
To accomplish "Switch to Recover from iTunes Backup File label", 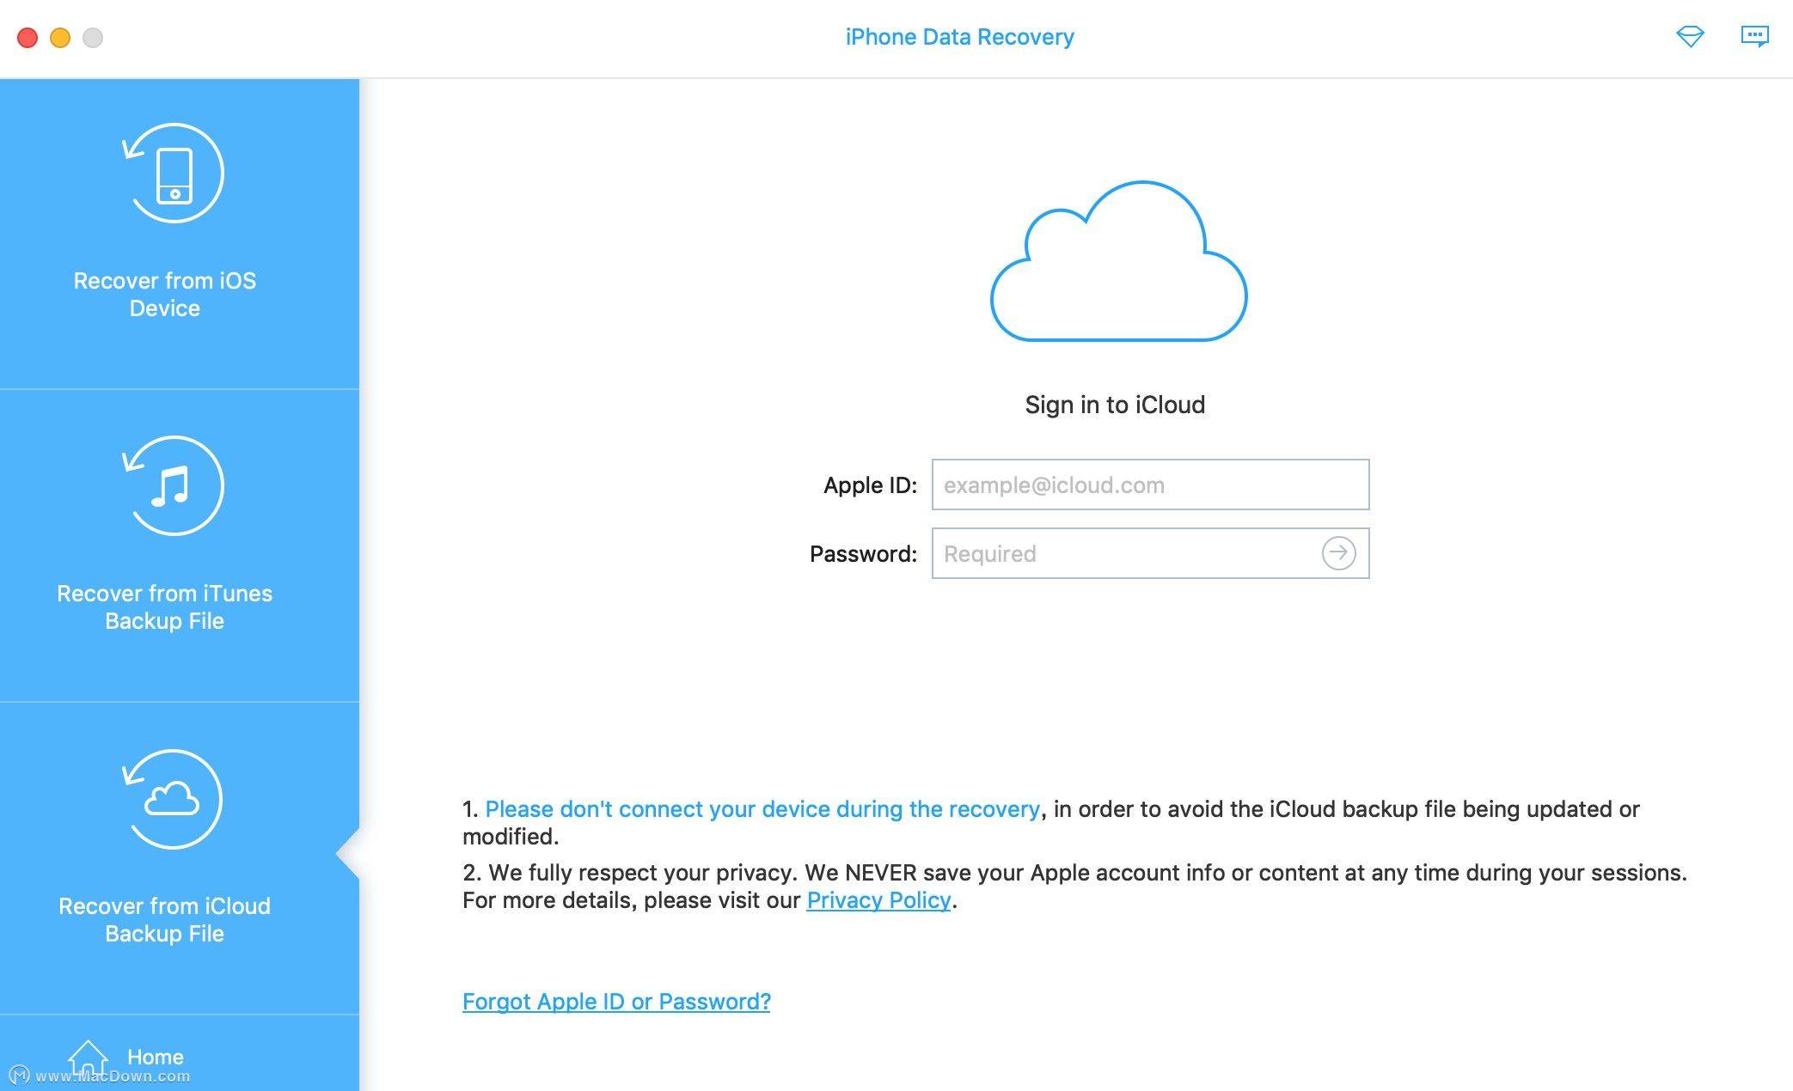I will click(165, 607).
